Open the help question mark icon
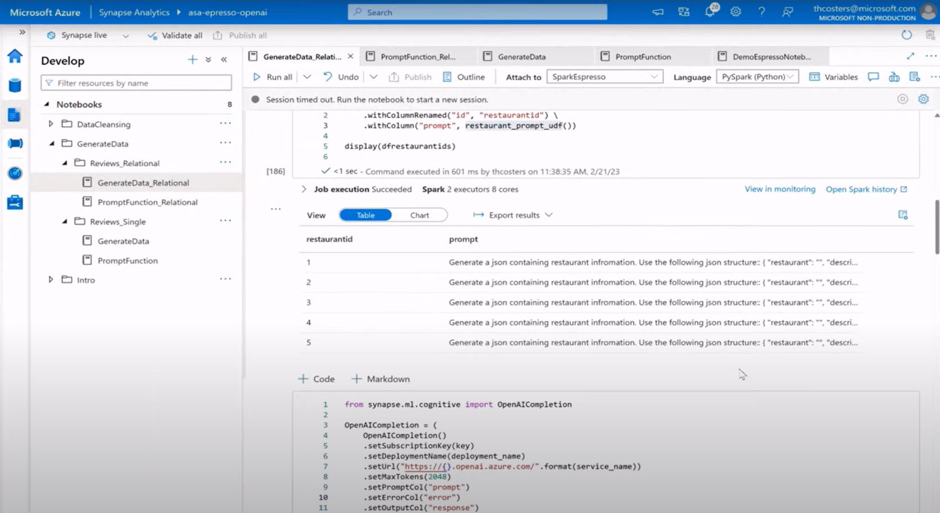The height and width of the screenshot is (513, 940). (762, 12)
